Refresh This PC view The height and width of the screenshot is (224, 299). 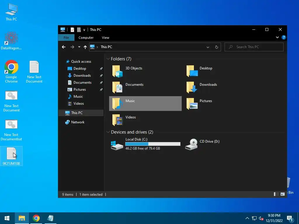click(x=216, y=47)
